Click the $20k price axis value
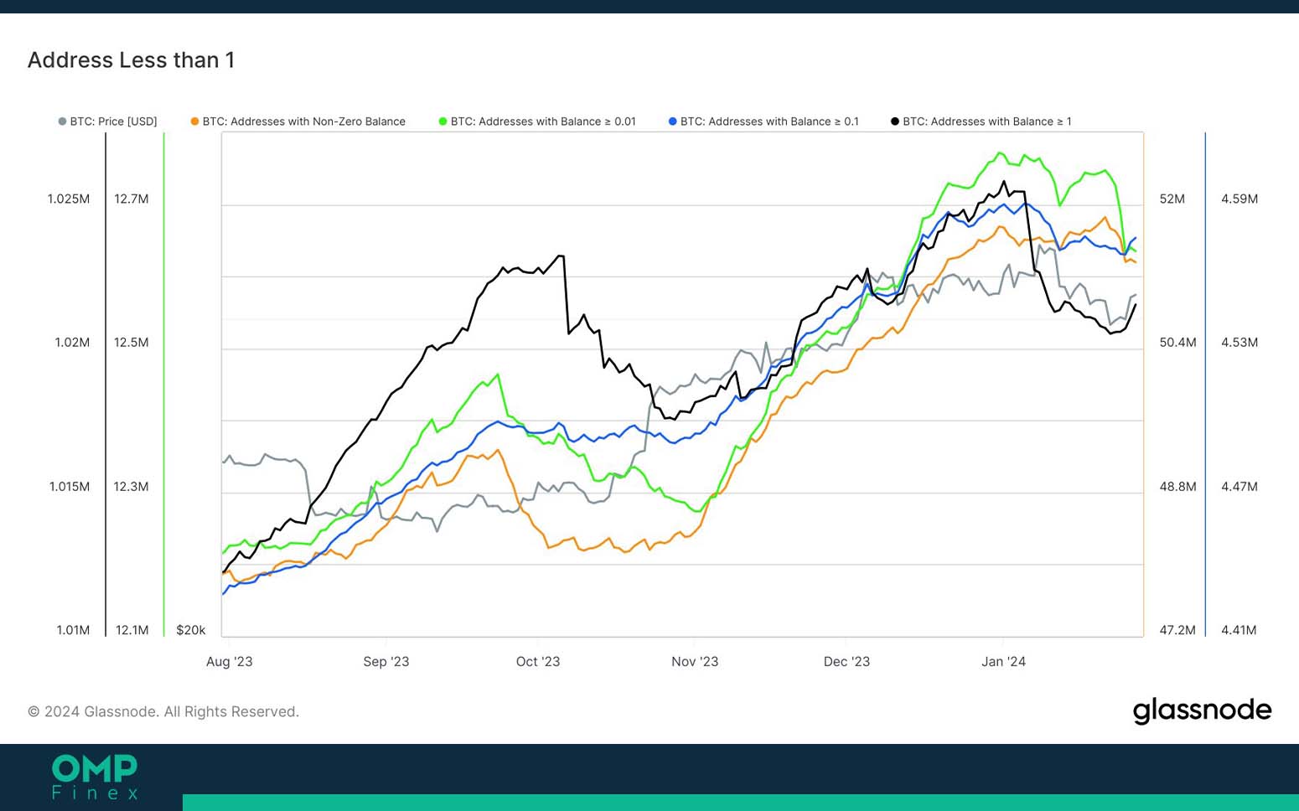Viewport: 1299px width, 811px height. point(191,630)
